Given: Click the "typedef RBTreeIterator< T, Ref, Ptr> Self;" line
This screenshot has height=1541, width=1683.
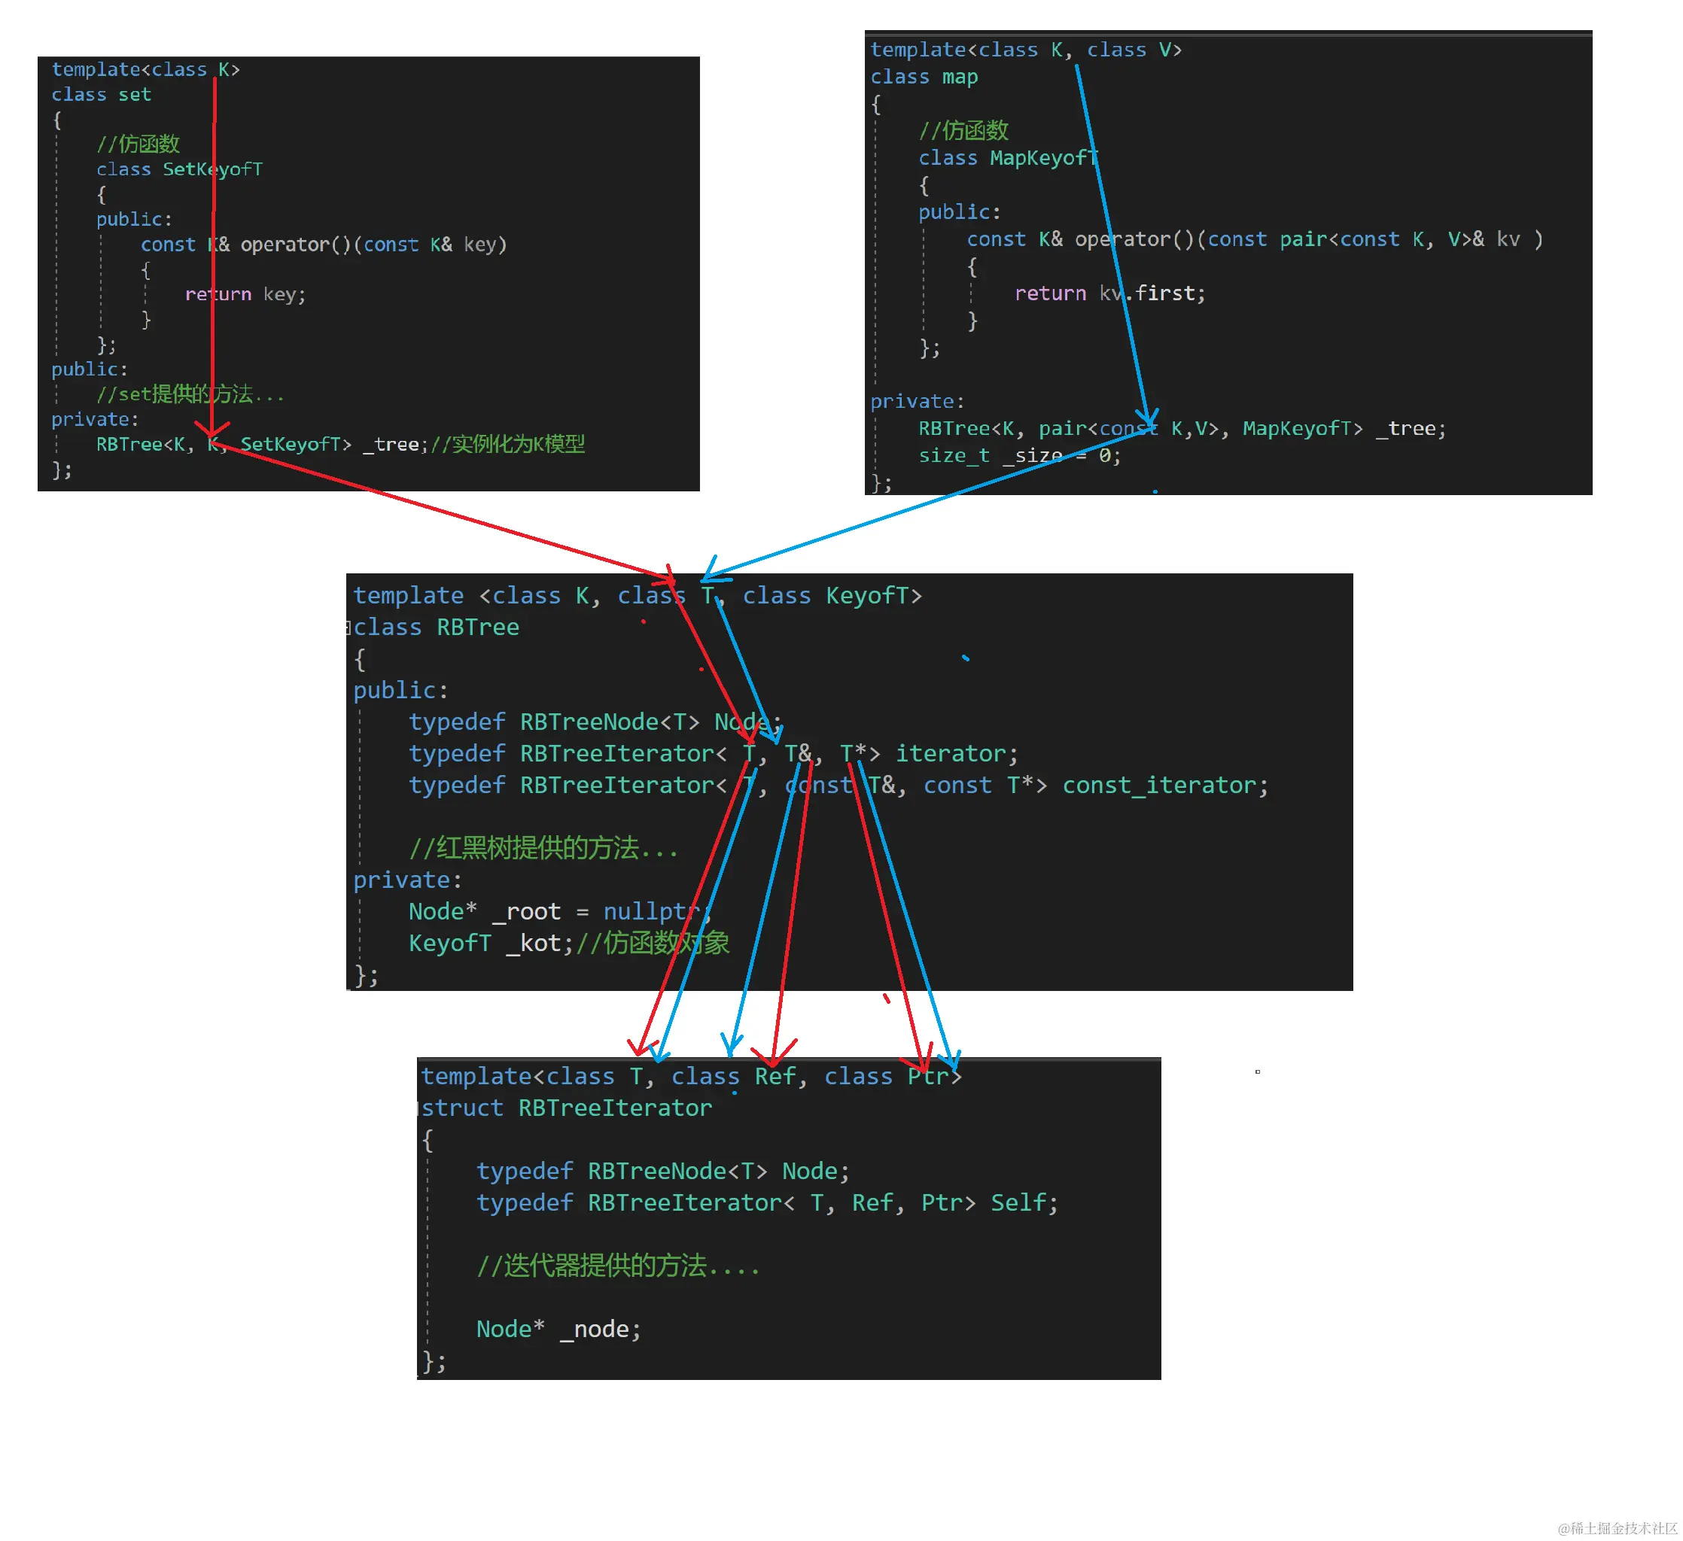Looking at the screenshot, I should tap(767, 1203).
